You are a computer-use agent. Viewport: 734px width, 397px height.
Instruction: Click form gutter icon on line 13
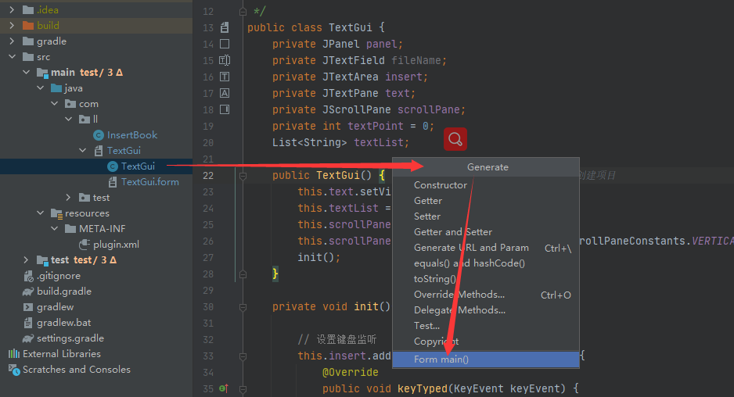(x=225, y=27)
